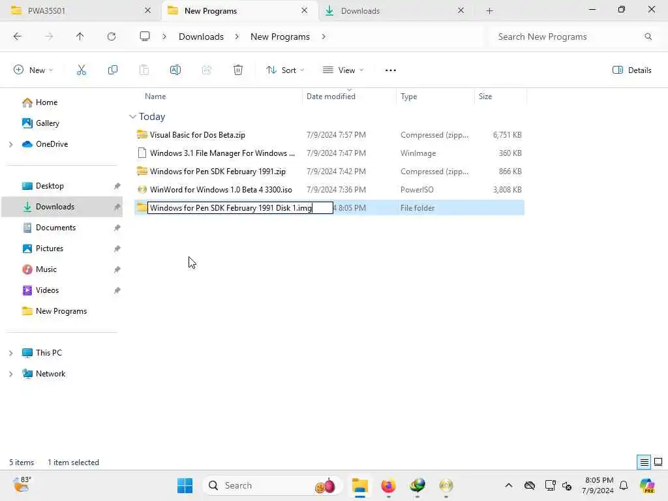This screenshot has height=501, width=668.
Task: Click New Programs in the address breadcrumb
Action: [280, 37]
